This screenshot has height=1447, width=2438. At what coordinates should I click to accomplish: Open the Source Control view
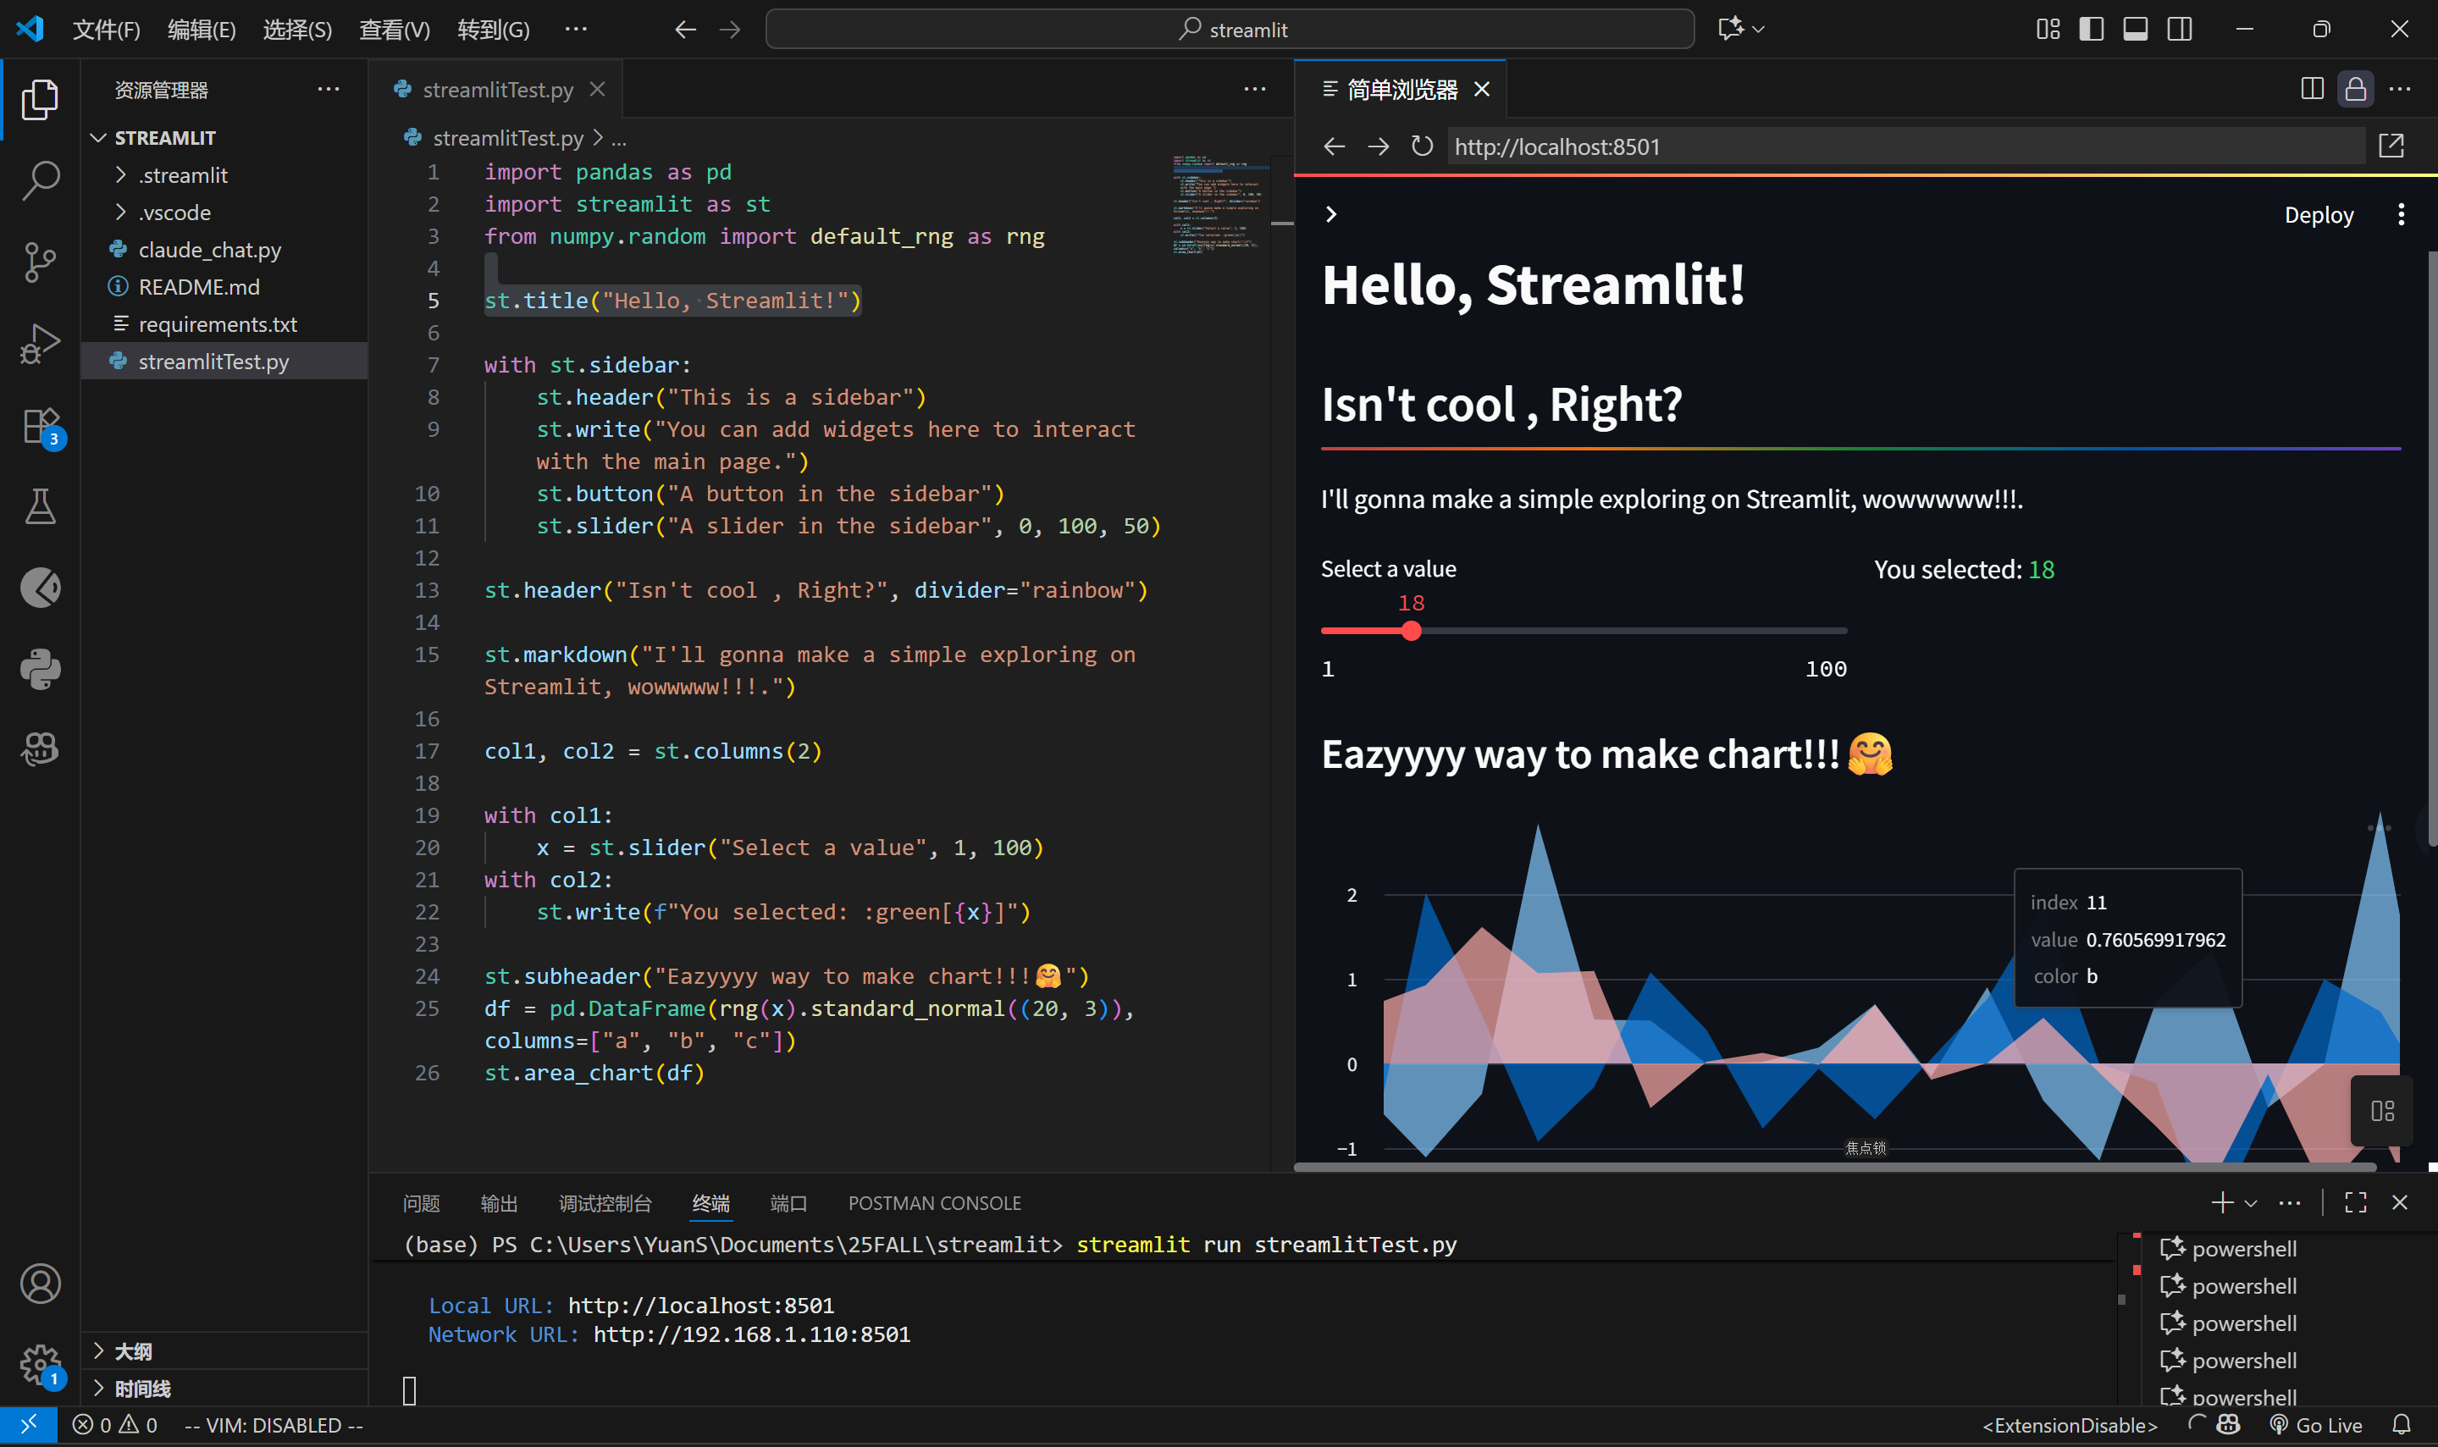click(x=40, y=262)
